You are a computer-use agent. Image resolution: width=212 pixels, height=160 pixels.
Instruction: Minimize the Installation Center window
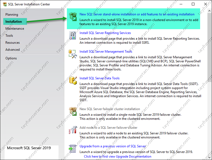[x=181, y=4]
